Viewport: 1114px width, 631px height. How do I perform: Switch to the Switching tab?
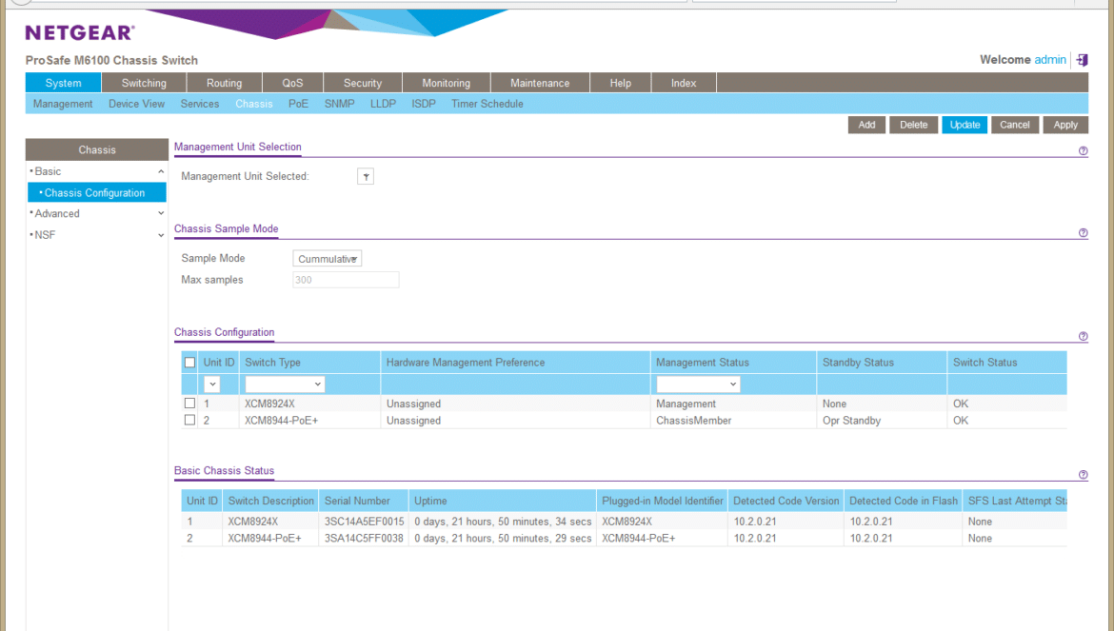(x=144, y=83)
